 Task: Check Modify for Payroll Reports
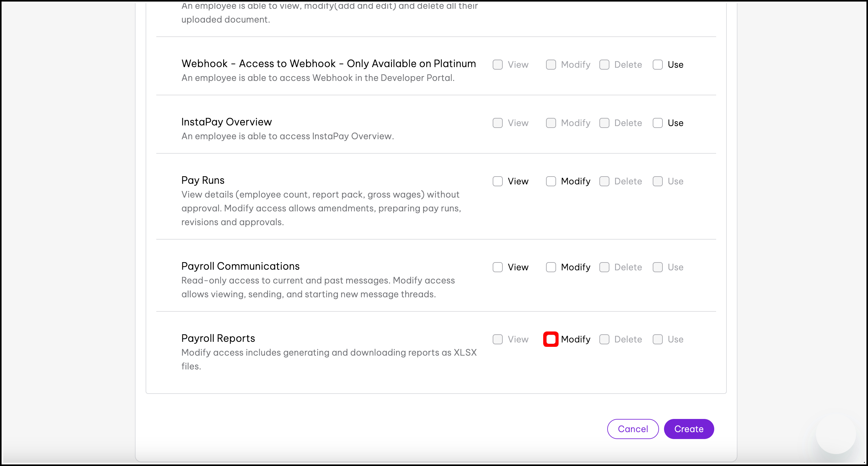[551, 339]
